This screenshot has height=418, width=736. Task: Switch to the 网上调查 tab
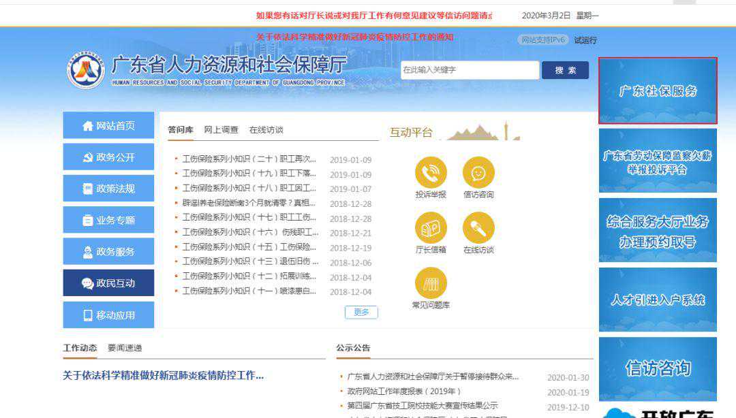tap(221, 129)
